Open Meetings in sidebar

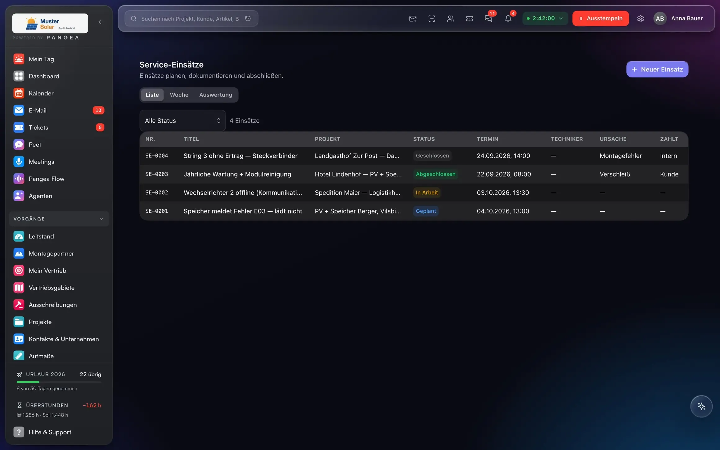point(59,161)
